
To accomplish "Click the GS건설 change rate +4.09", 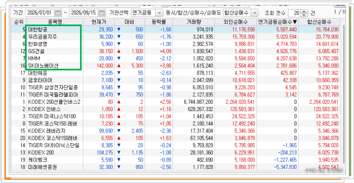I will (x=165, y=51).
